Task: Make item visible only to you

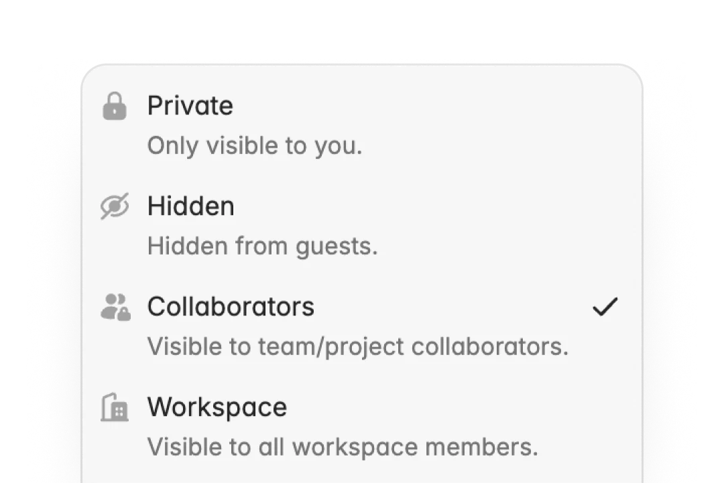Action: point(362,125)
